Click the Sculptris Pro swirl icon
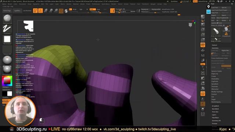 66,11
